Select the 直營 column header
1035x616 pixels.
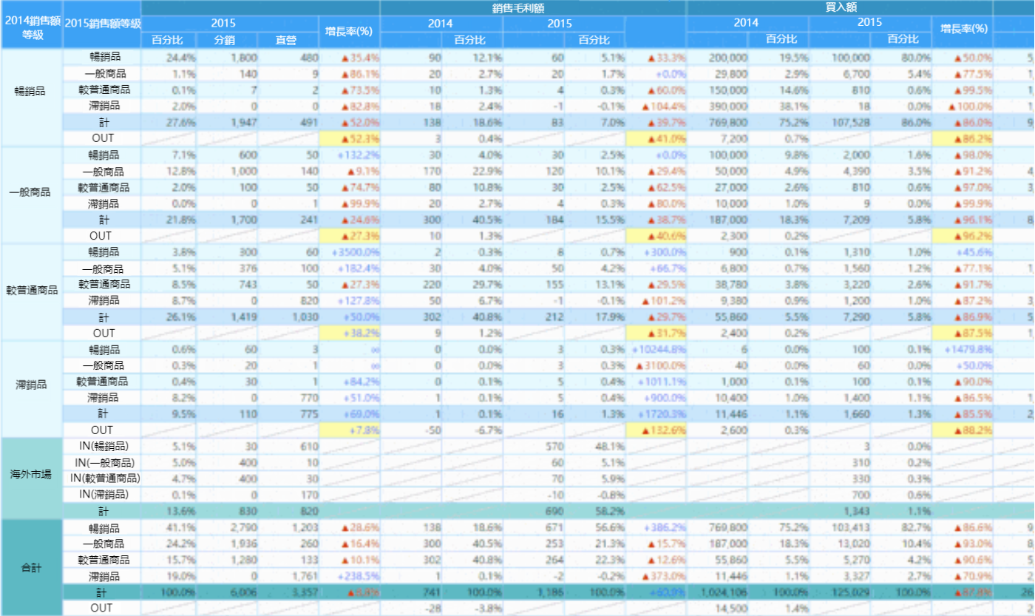coord(286,40)
